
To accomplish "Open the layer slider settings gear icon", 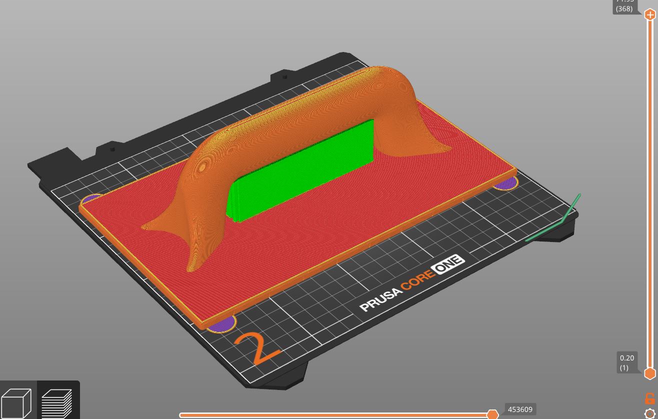I will click(x=650, y=414).
